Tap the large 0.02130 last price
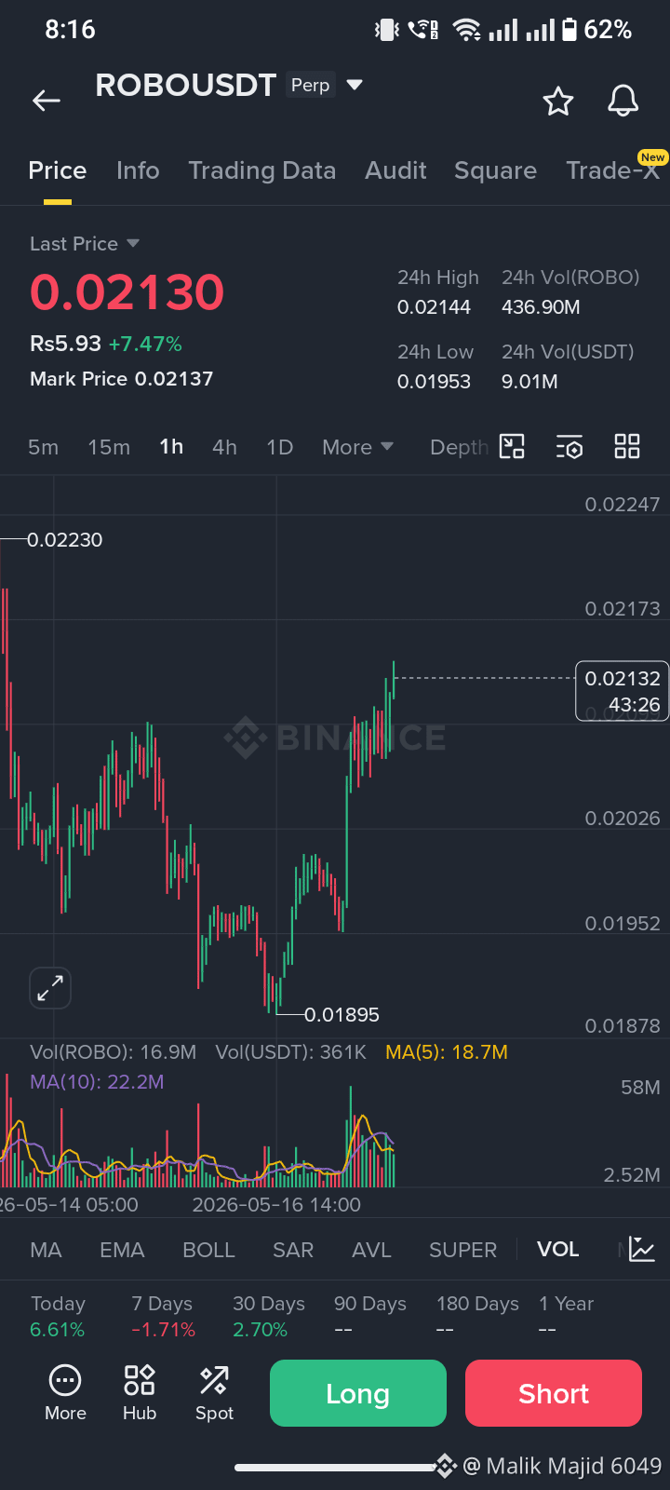 (127, 292)
